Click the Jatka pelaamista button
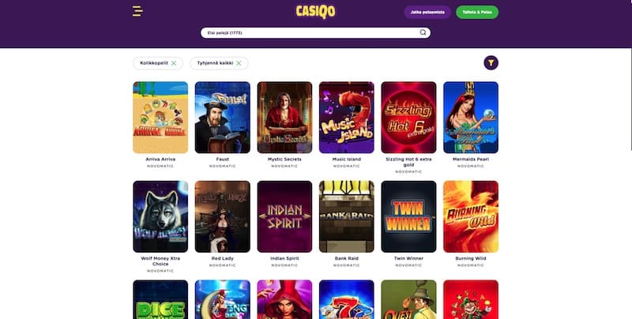Image resolution: width=632 pixels, height=319 pixels. 427,12
